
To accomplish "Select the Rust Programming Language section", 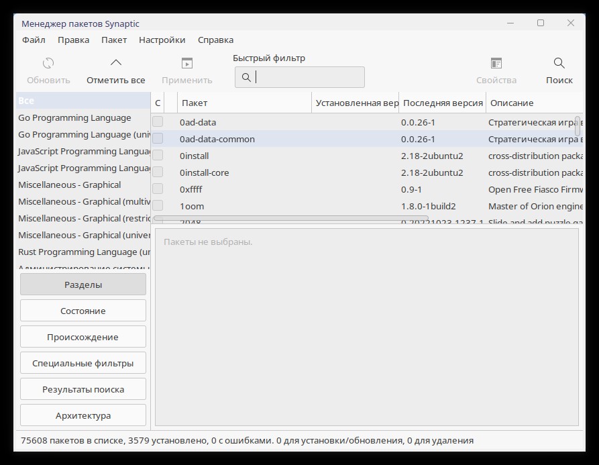I will point(83,252).
